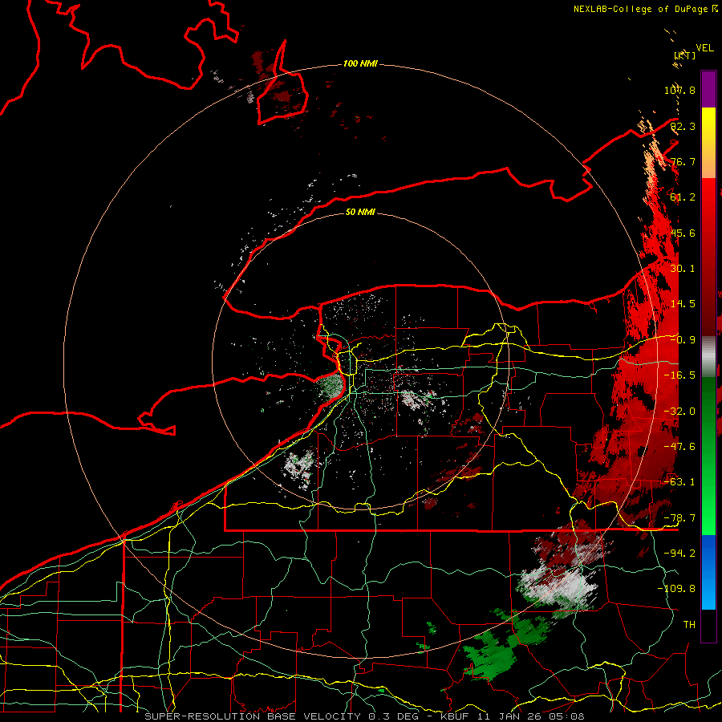722x722 pixels.
Task: Click the -16.5 velocity scale value
Action: pos(679,375)
